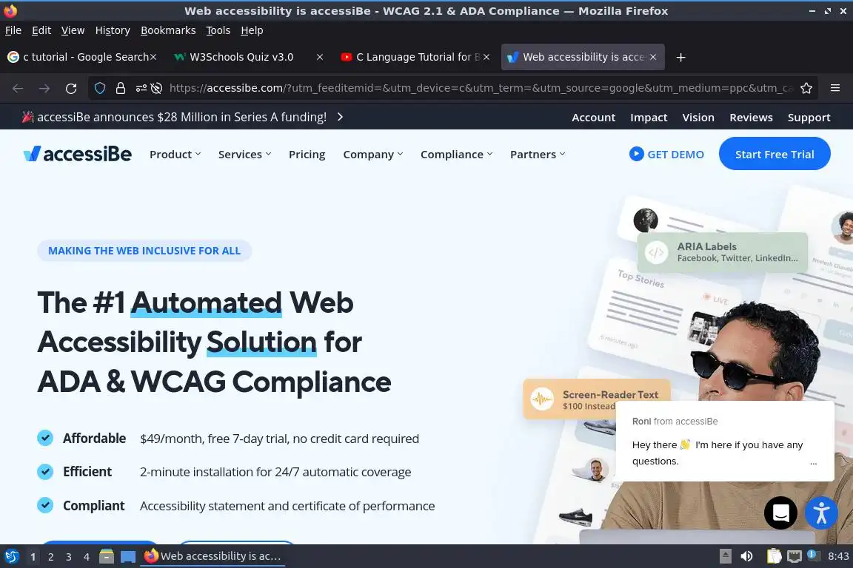Open the accessibility widget icon

tap(821, 513)
